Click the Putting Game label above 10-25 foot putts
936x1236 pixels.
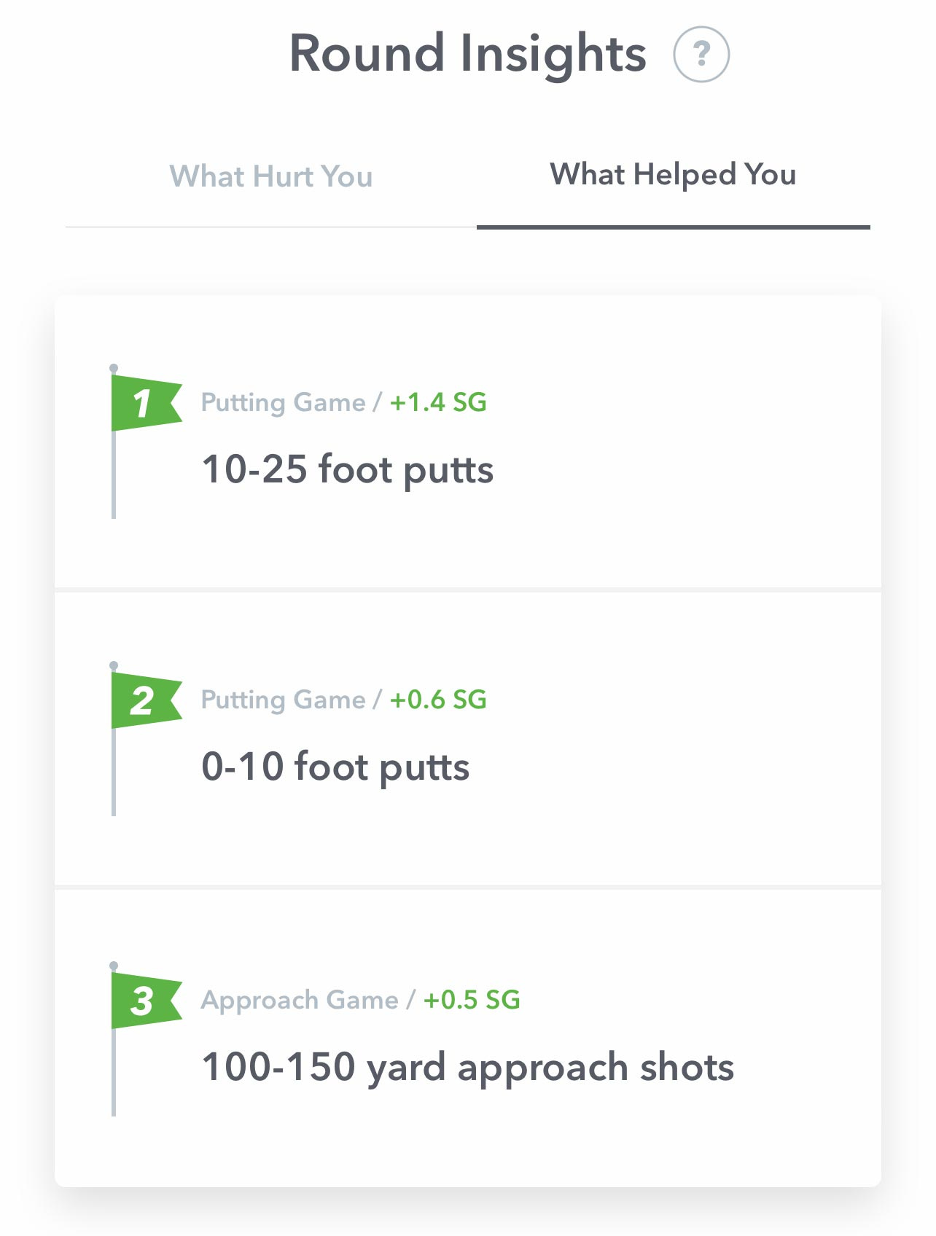click(x=283, y=402)
